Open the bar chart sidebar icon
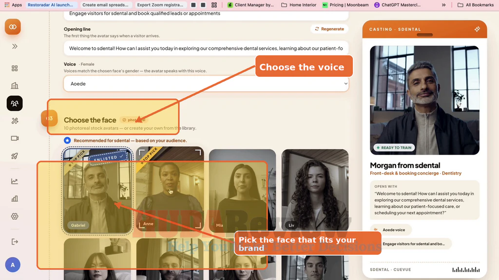Screen dimensions: 499x280 (x=15, y=199)
